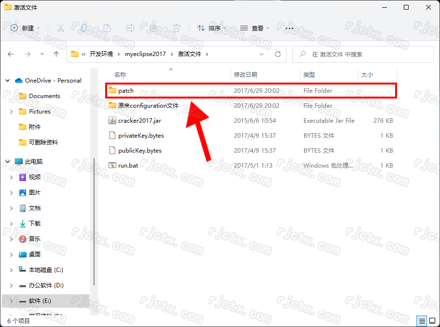Screen dimensions: 440x327
Task: Click the Delete trash bin icon
Action: point(177,28)
